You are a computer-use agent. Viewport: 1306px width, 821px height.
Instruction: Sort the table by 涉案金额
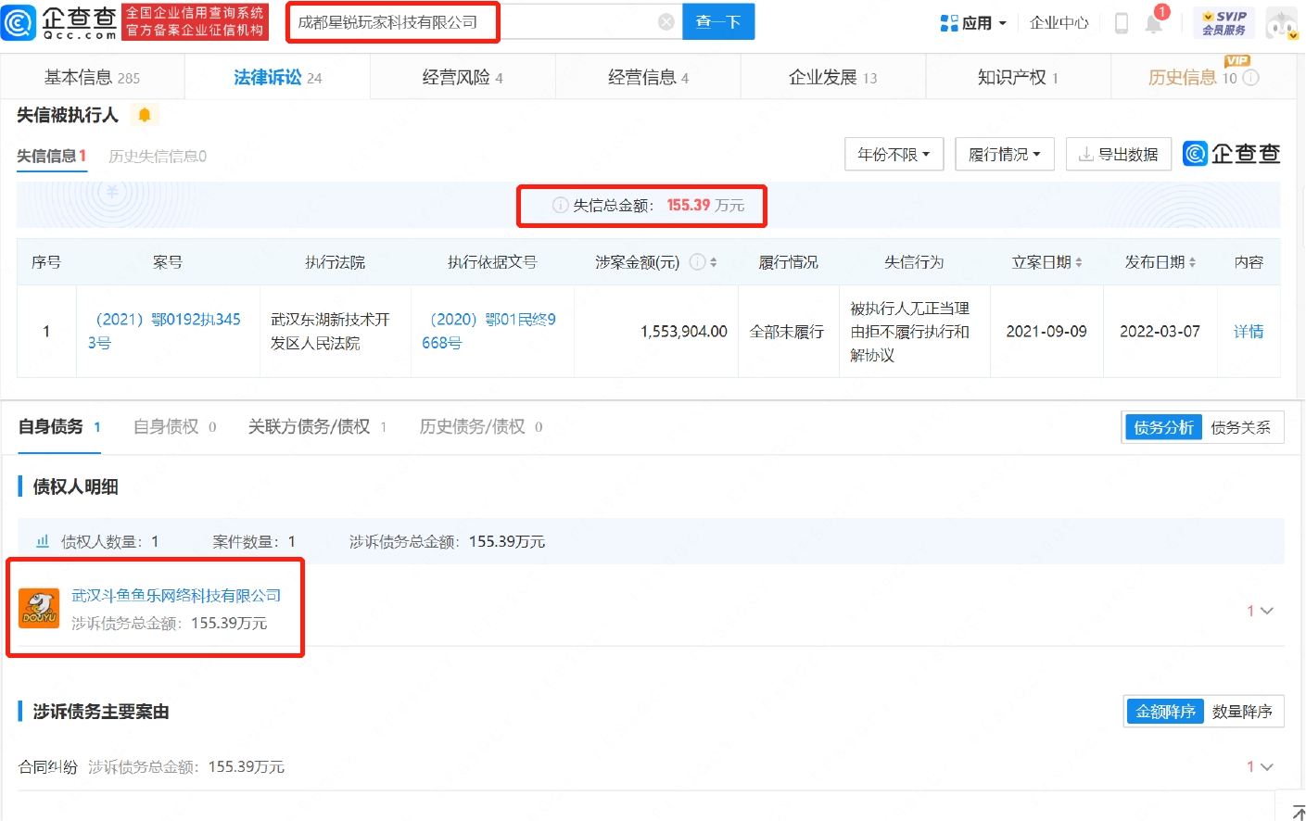(x=713, y=262)
